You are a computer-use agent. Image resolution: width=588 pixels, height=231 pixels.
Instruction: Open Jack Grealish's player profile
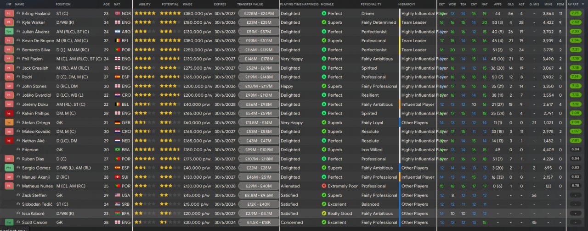pyautogui.click(x=34, y=68)
